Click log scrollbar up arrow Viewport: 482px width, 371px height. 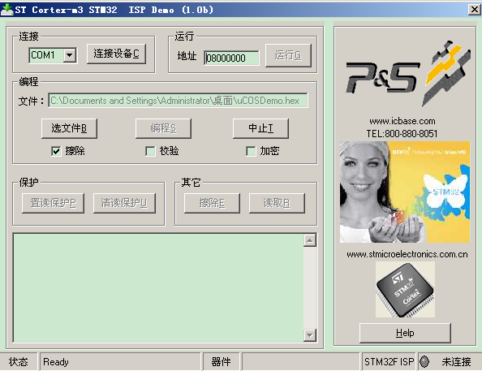pos(310,240)
